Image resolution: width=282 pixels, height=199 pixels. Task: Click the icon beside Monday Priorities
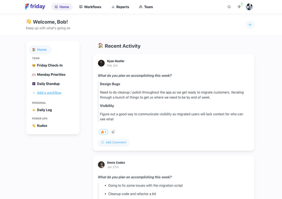click(33, 75)
